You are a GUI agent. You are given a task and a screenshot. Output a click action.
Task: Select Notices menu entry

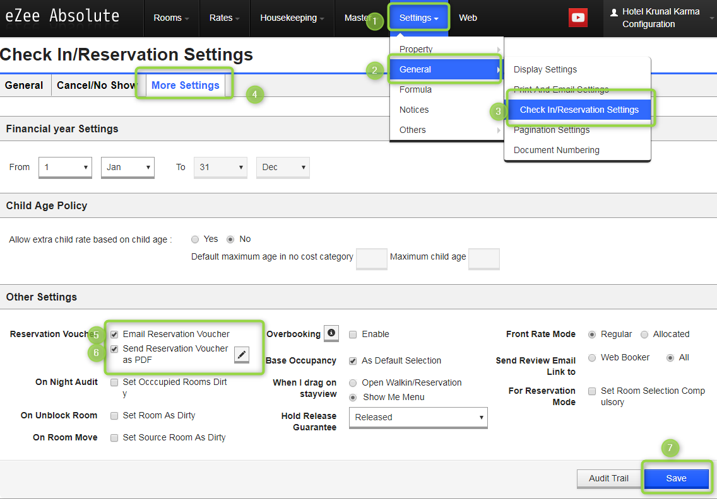click(x=447, y=110)
